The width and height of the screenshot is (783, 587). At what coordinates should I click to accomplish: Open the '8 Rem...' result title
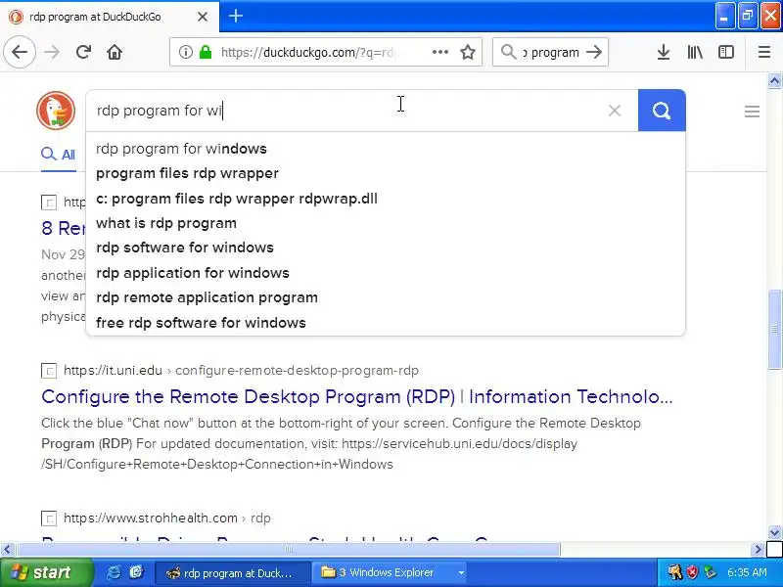click(64, 228)
